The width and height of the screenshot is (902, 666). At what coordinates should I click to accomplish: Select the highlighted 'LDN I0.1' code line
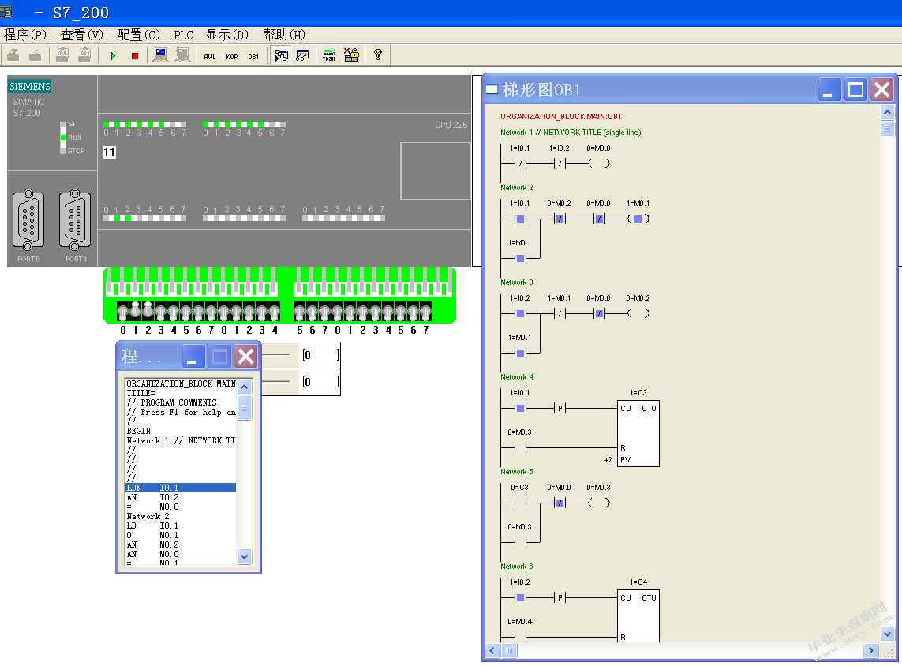click(x=181, y=488)
